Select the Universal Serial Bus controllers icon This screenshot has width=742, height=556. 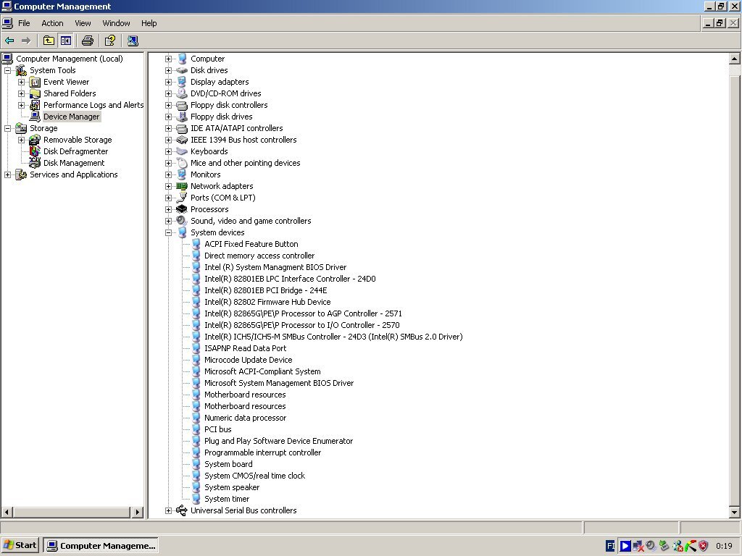point(182,510)
